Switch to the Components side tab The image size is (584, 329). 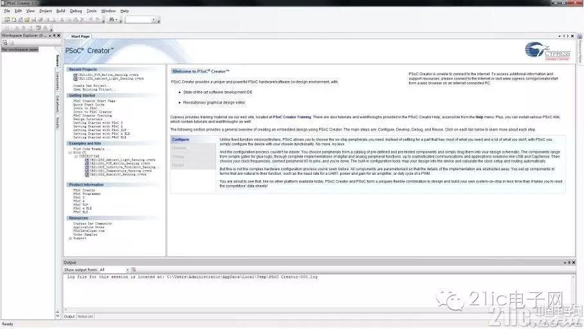[58, 81]
